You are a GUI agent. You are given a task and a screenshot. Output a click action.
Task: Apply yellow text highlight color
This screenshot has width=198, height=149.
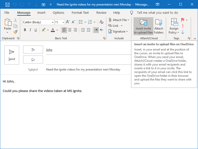coord(44,30)
